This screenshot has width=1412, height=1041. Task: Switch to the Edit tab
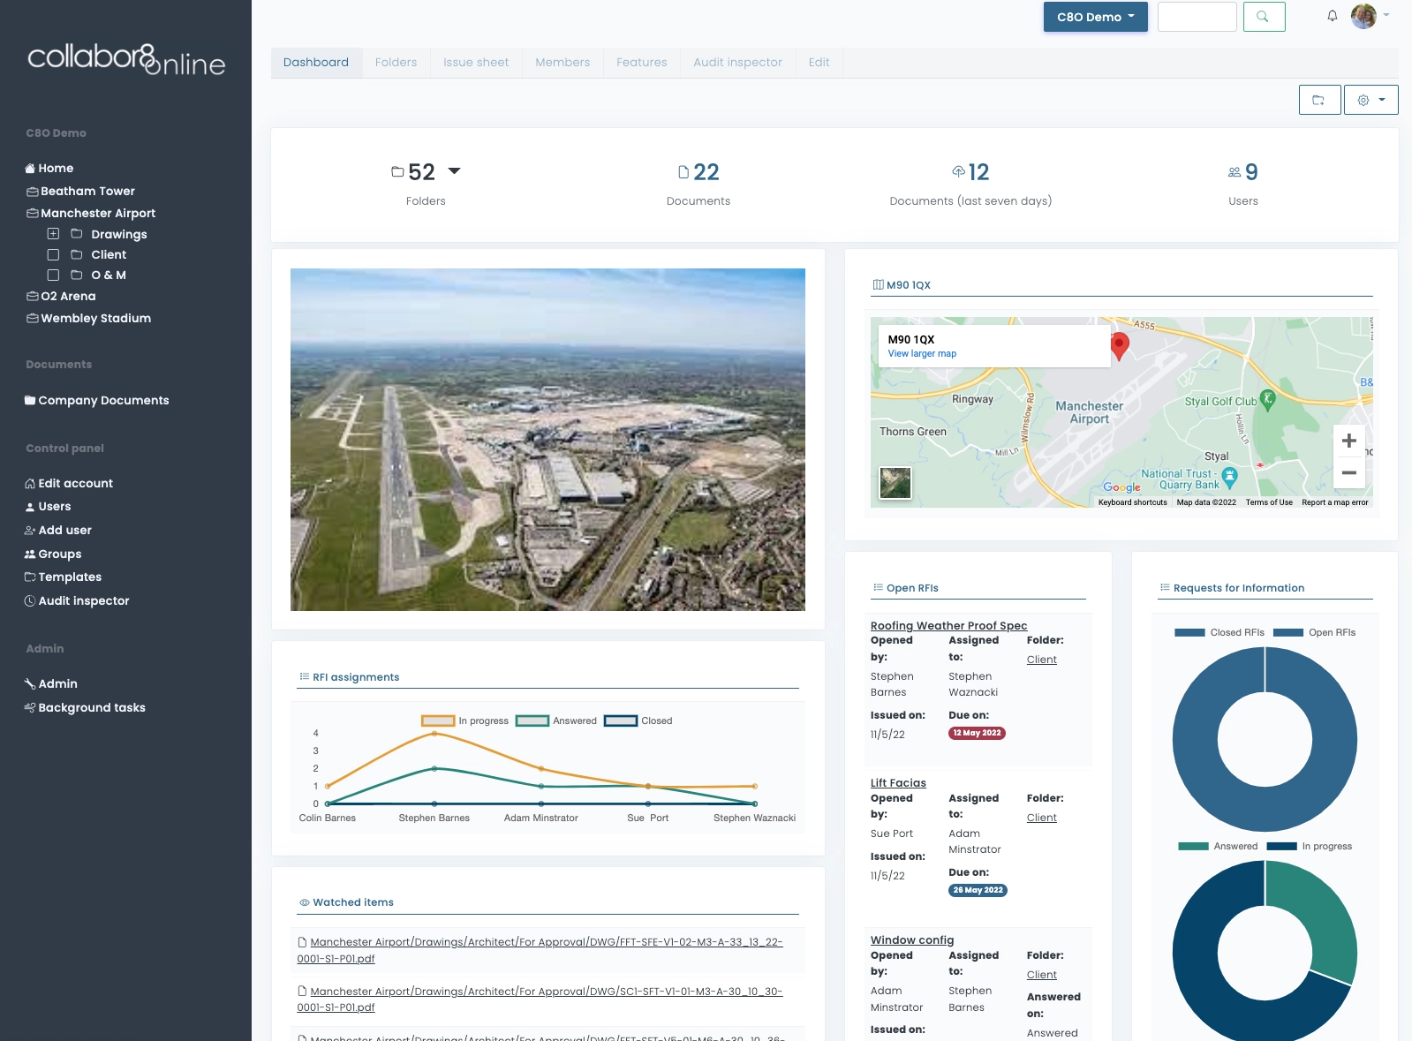tap(819, 63)
